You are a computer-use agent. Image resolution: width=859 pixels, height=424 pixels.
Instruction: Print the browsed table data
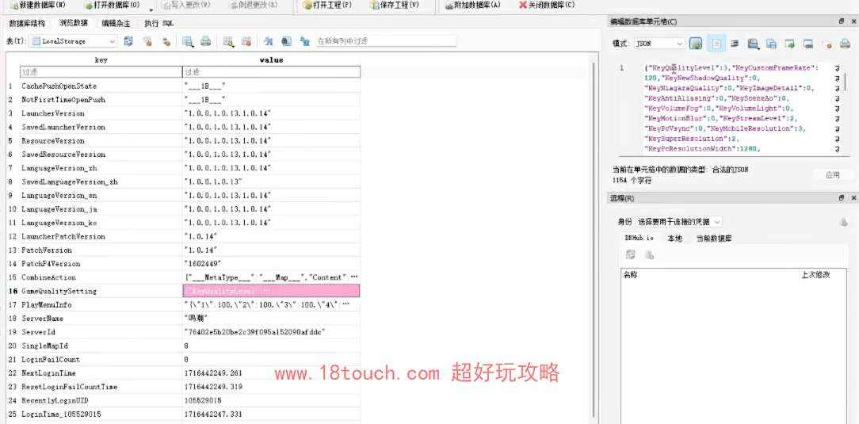205,41
